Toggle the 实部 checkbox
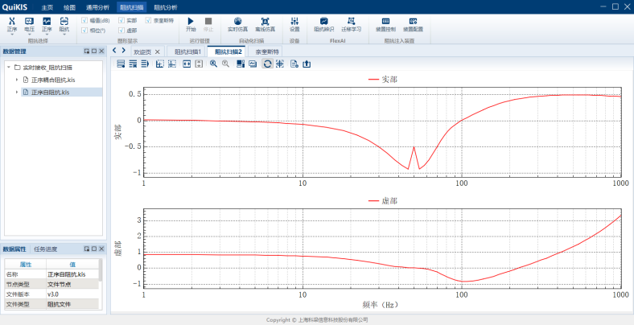Image resolution: width=634 pixels, height=325 pixels. pos(121,20)
